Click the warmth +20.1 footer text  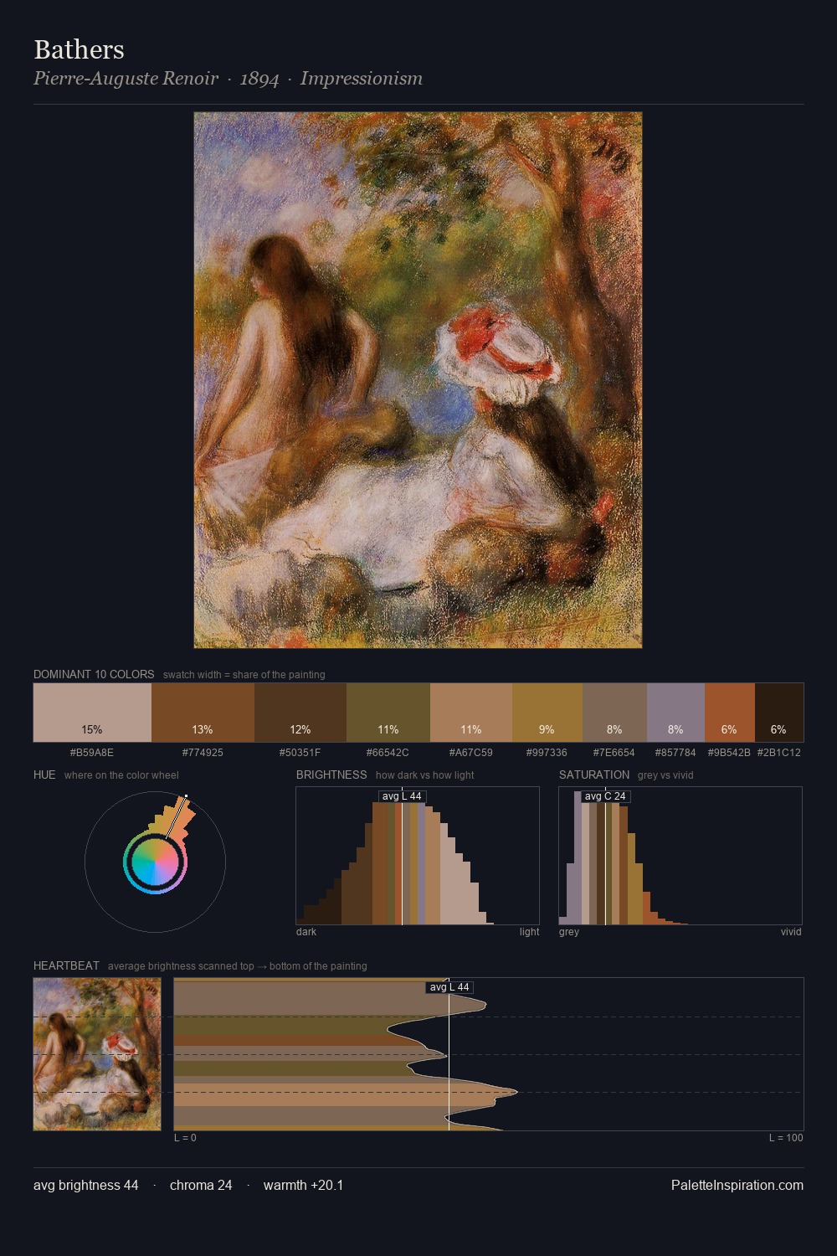pyautogui.click(x=304, y=1185)
